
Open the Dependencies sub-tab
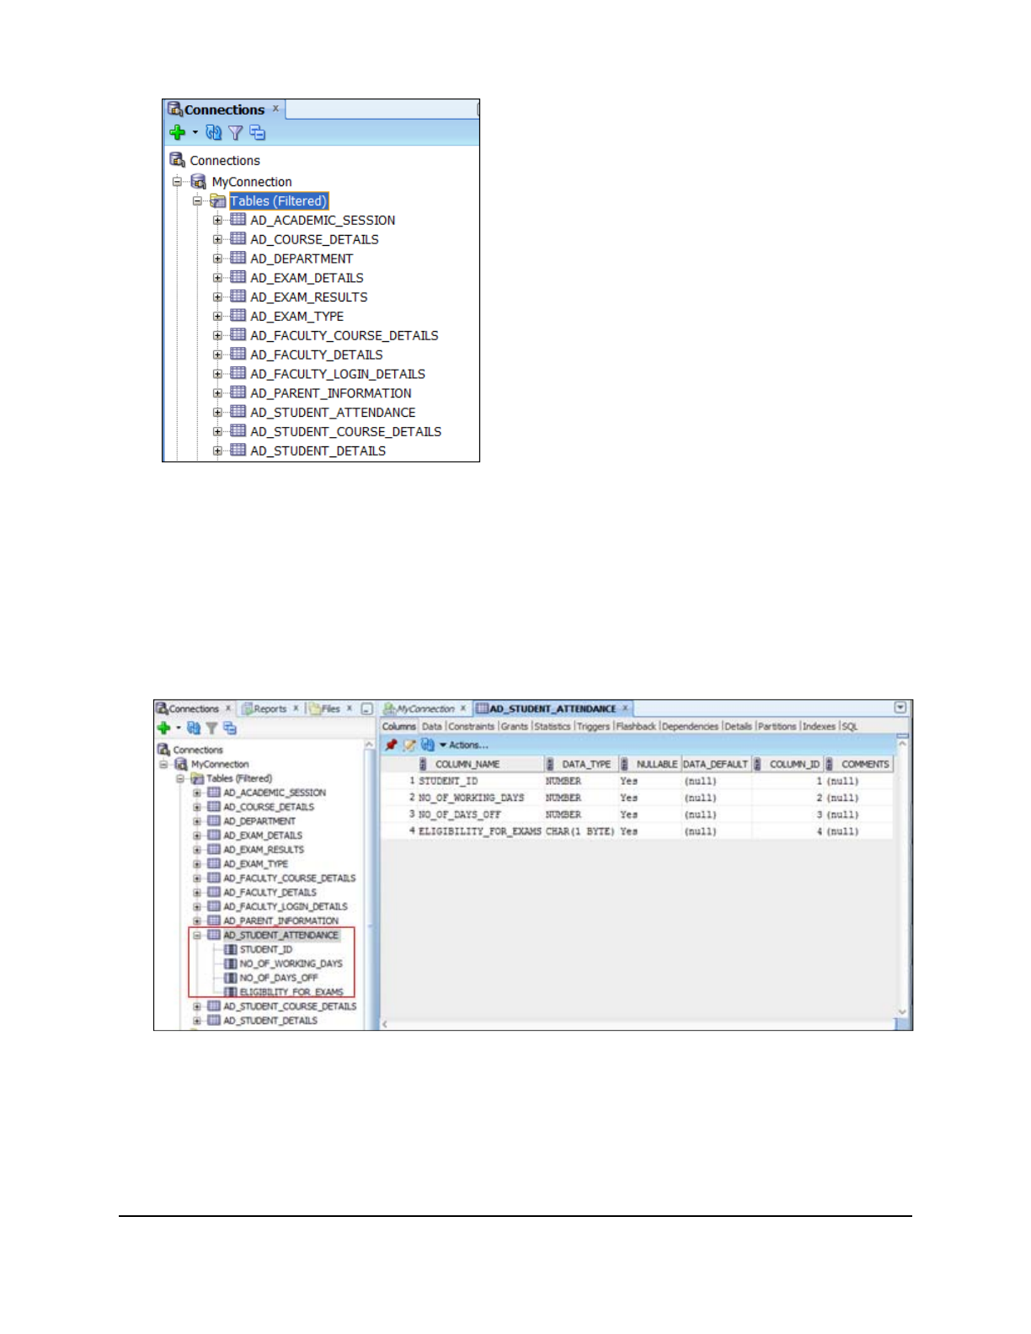[x=691, y=727]
